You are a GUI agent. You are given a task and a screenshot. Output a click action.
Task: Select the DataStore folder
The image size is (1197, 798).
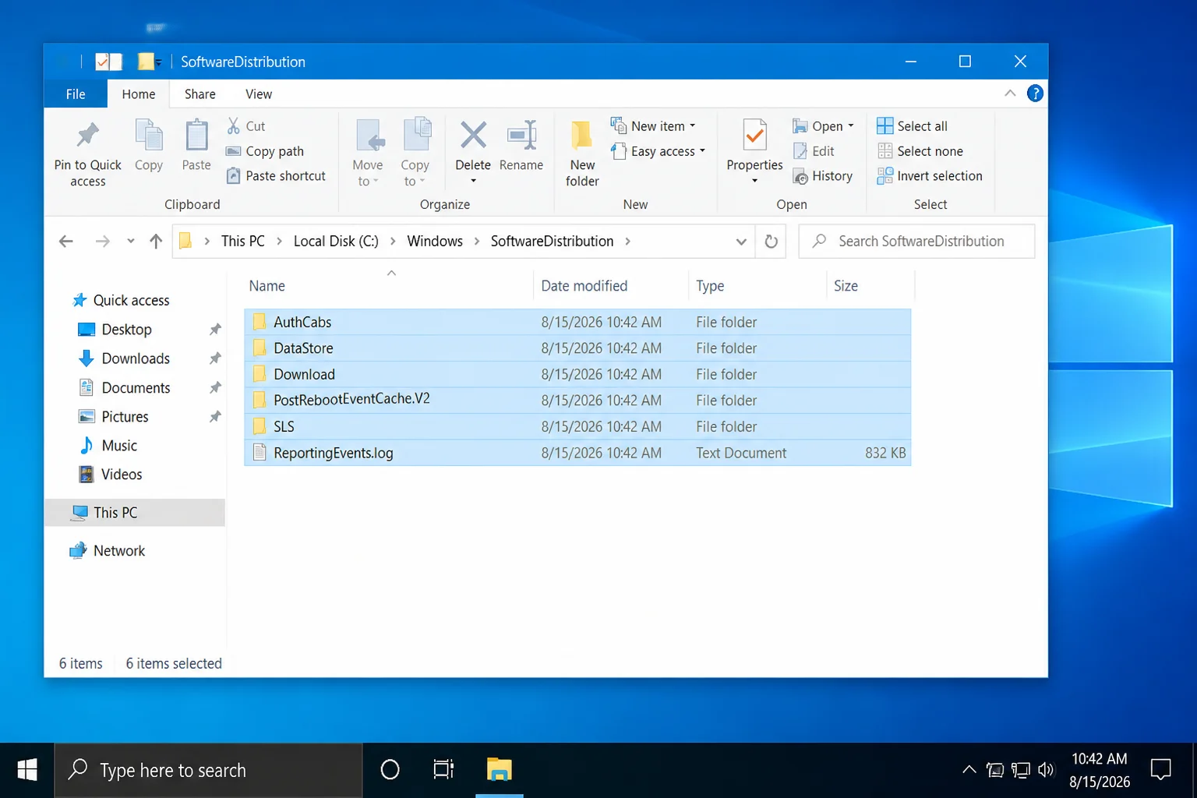click(x=577, y=348)
